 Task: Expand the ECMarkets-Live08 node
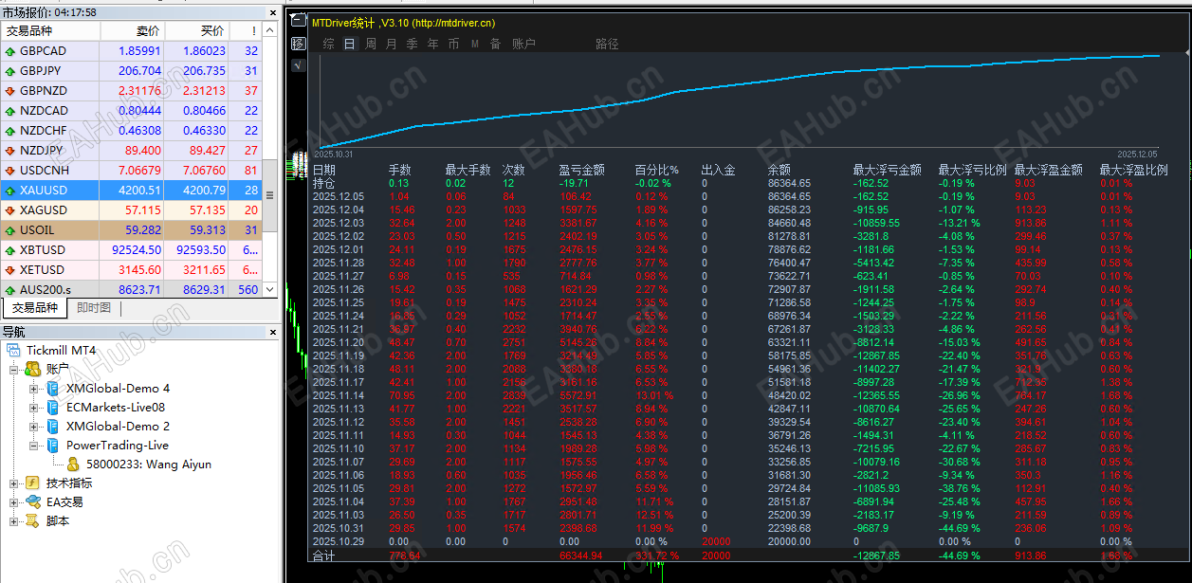point(34,407)
